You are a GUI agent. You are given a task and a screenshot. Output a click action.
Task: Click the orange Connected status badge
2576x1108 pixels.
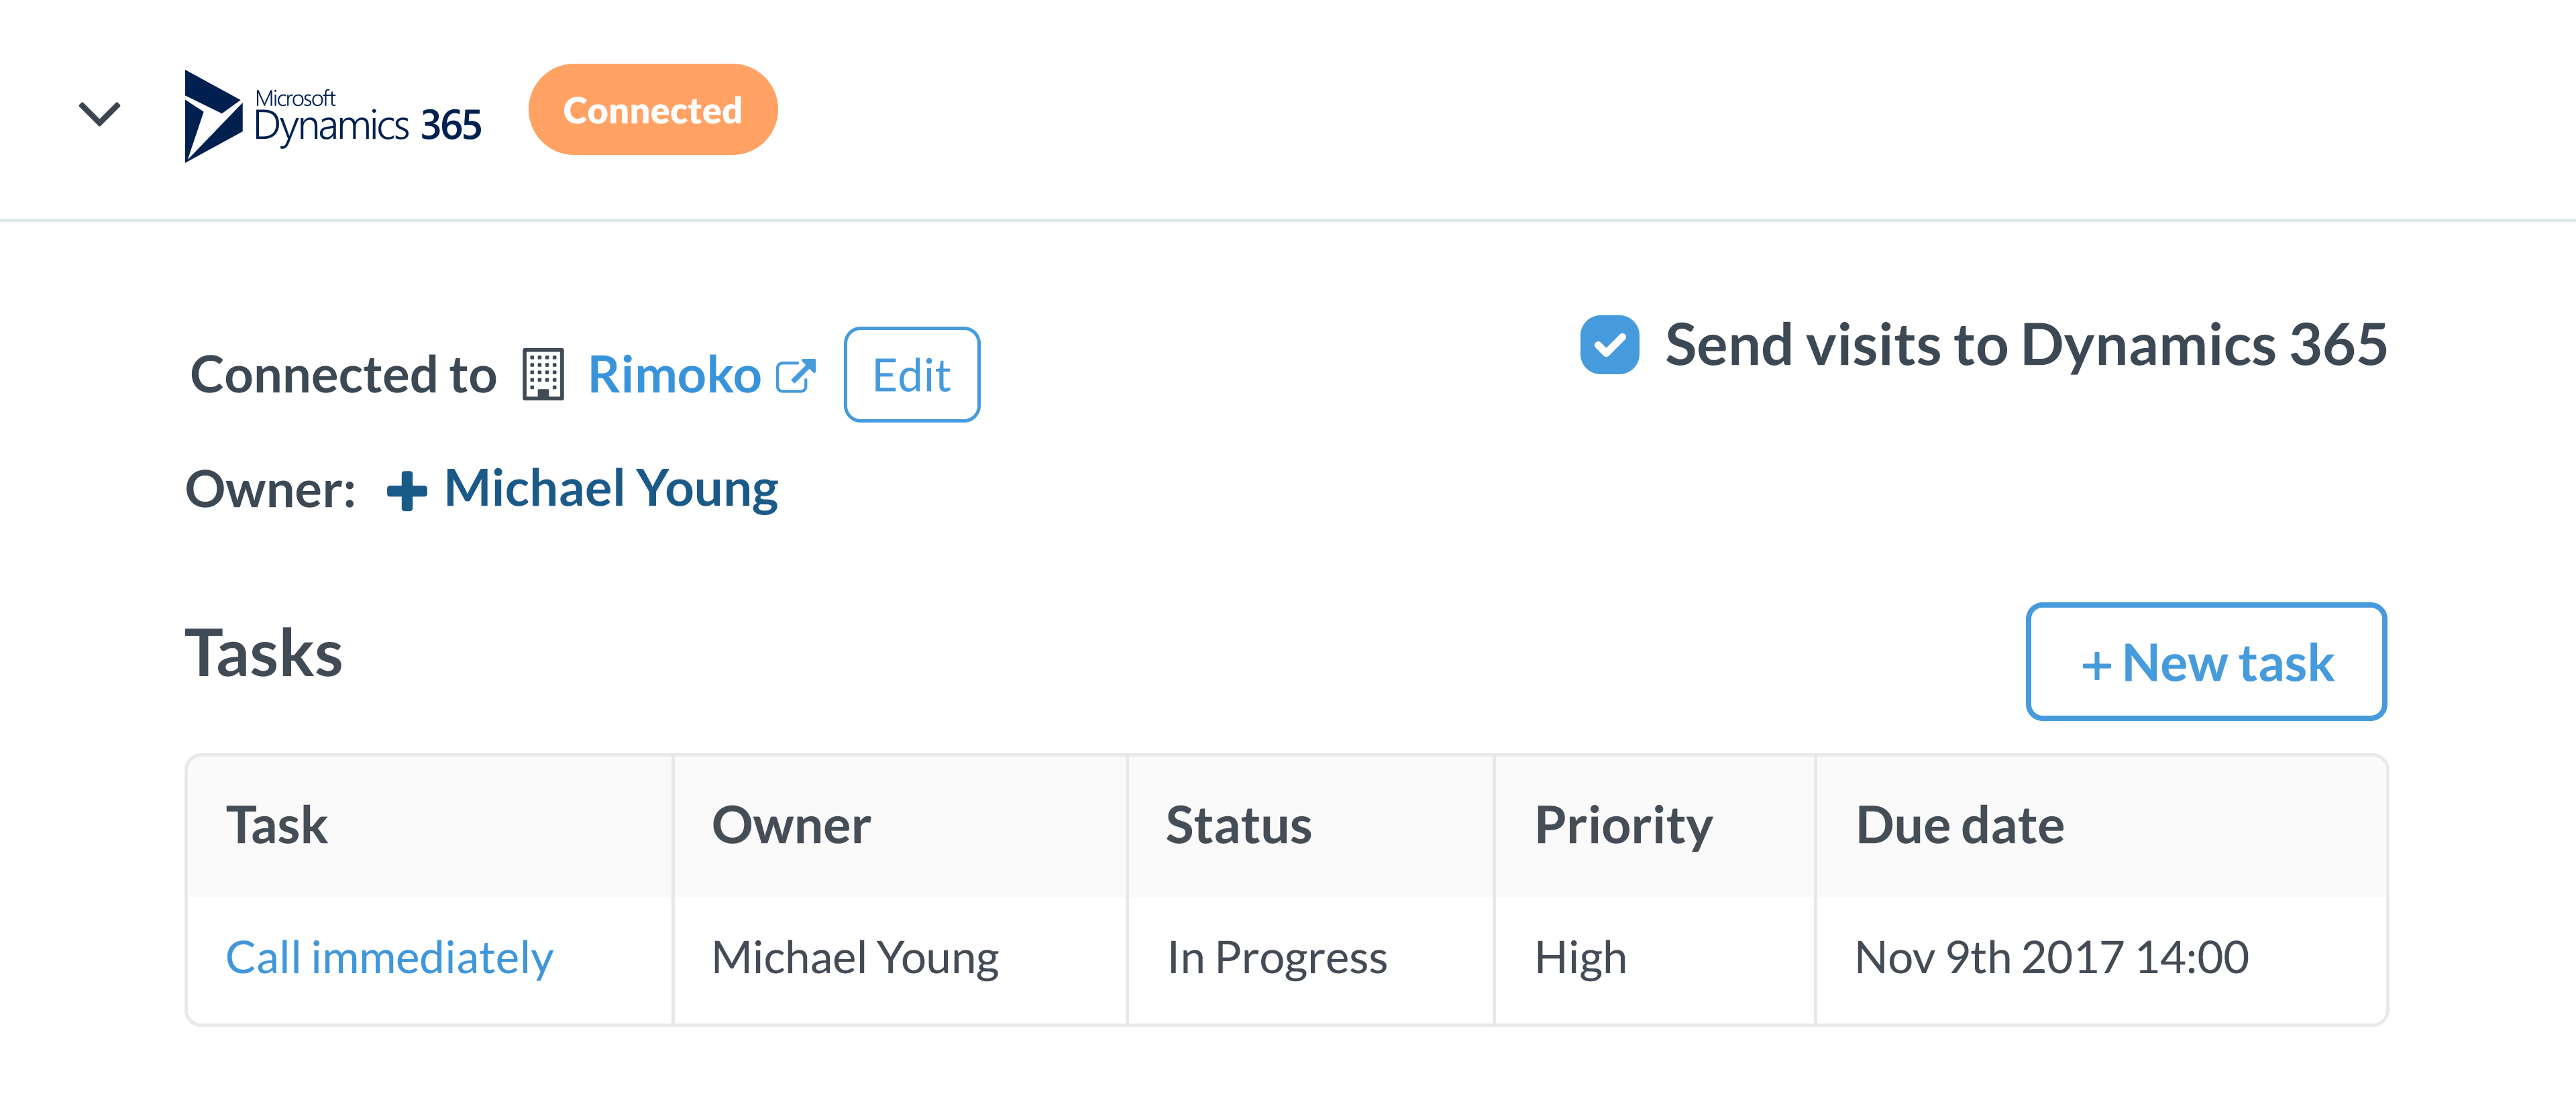point(652,110)
